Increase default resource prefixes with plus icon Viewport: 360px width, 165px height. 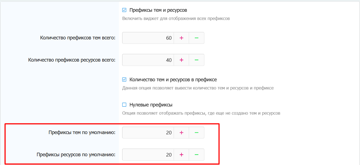(181, 155)
